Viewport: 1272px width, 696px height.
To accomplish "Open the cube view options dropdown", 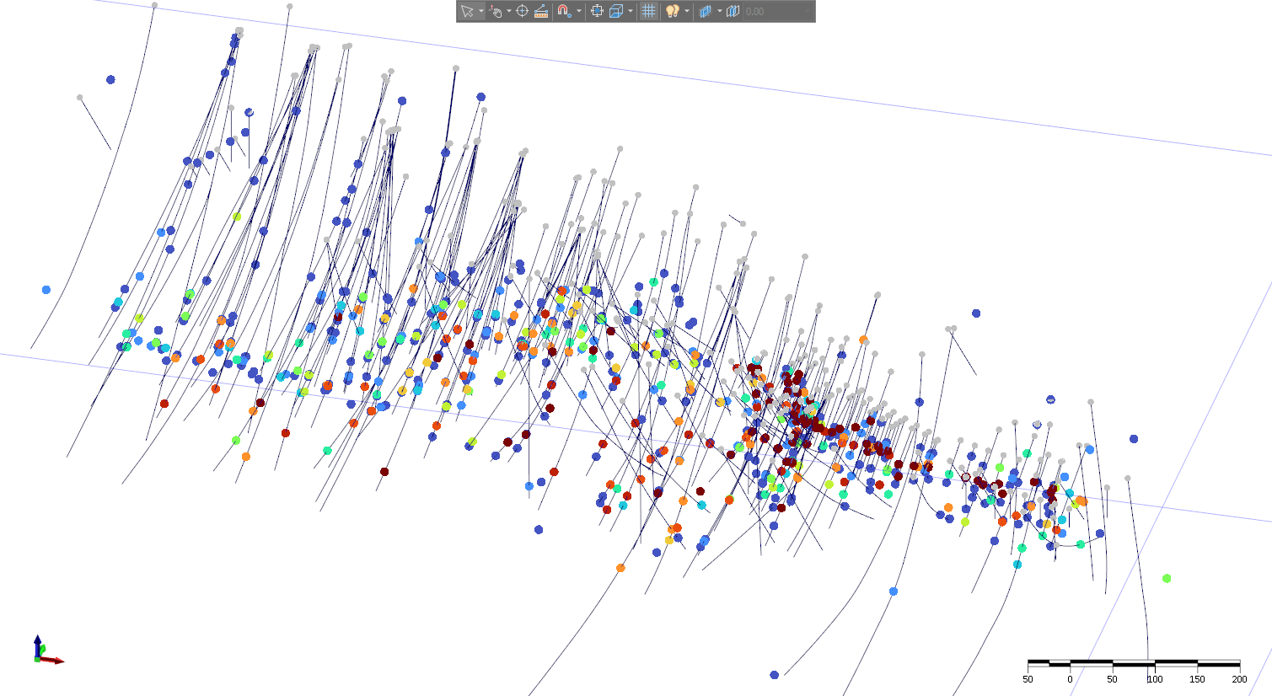I will point(630,11).
